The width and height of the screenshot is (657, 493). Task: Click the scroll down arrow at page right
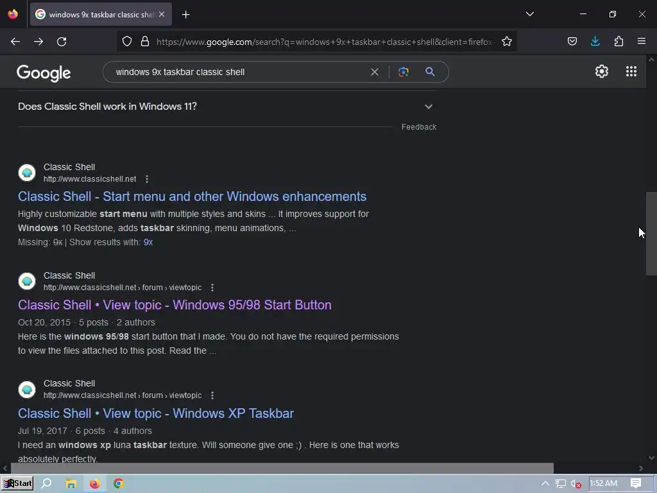pyautogui.click(x=651, y=458)
